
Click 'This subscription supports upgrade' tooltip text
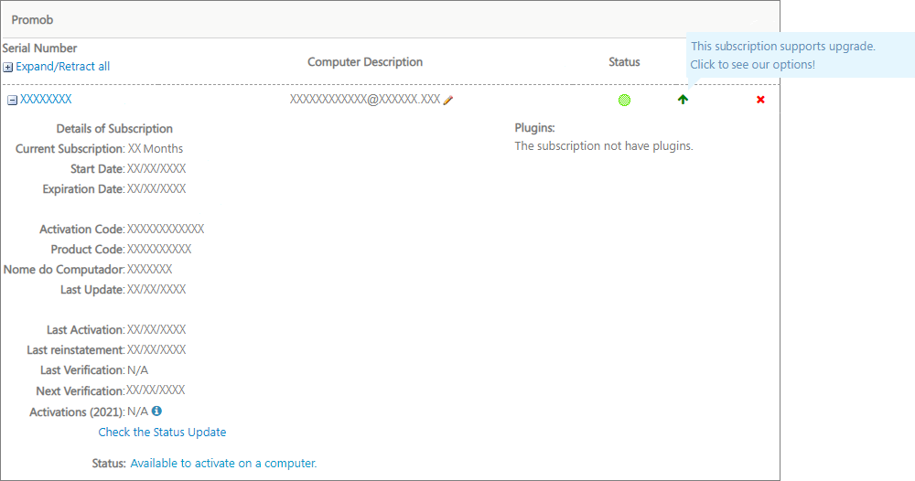click(783, 47)
